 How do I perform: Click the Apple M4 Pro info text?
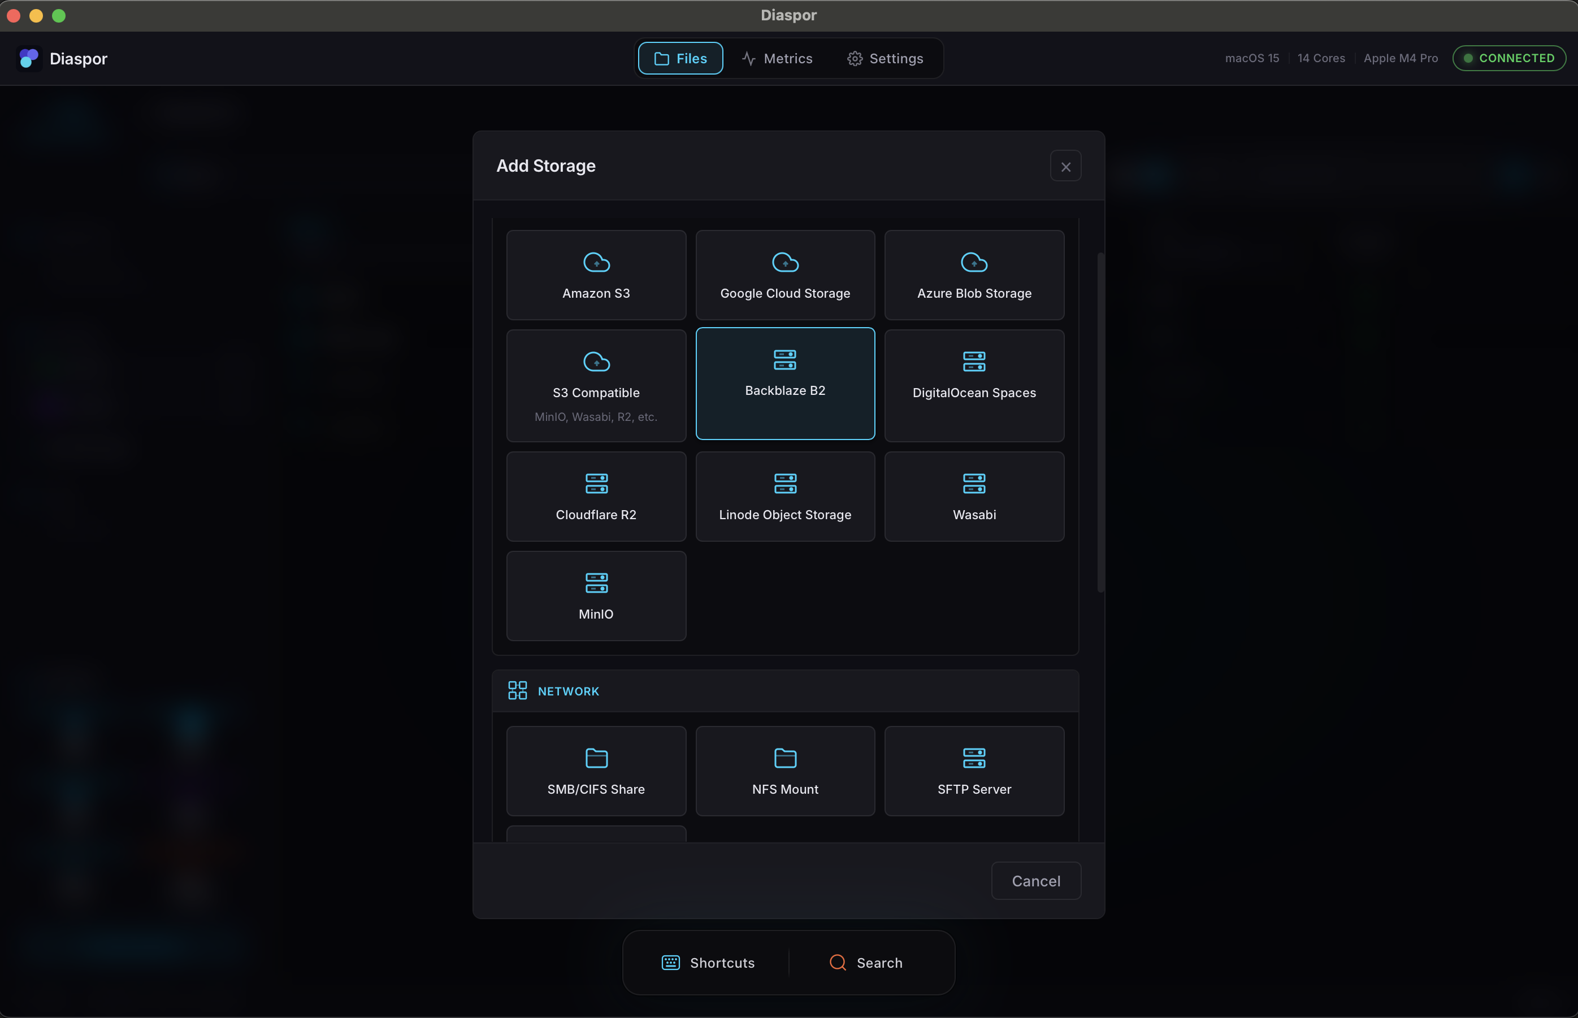pos(1400,58)
